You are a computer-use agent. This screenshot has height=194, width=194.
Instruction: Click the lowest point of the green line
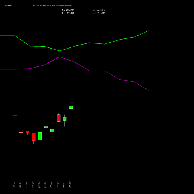[60, 51]
